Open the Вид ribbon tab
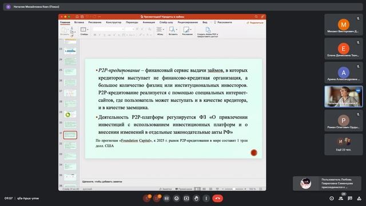 (205, 22)
